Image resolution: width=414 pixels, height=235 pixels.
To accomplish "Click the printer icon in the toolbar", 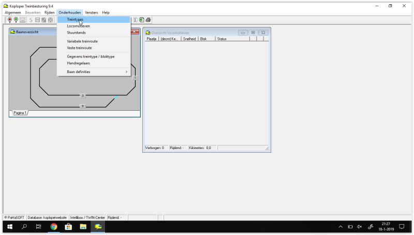I will pyautogui.click(x=148, y=20).
